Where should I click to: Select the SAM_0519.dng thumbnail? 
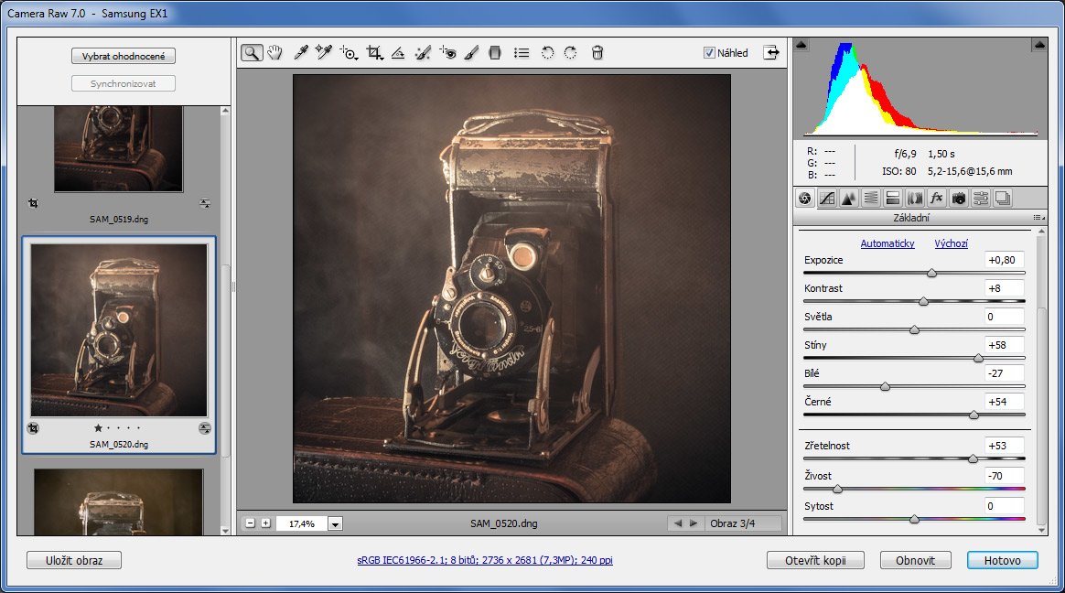coord(119,149)
